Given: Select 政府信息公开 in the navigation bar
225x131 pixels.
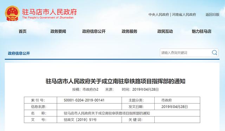Looking at the screenshot, I should click(x=94, y=31).
